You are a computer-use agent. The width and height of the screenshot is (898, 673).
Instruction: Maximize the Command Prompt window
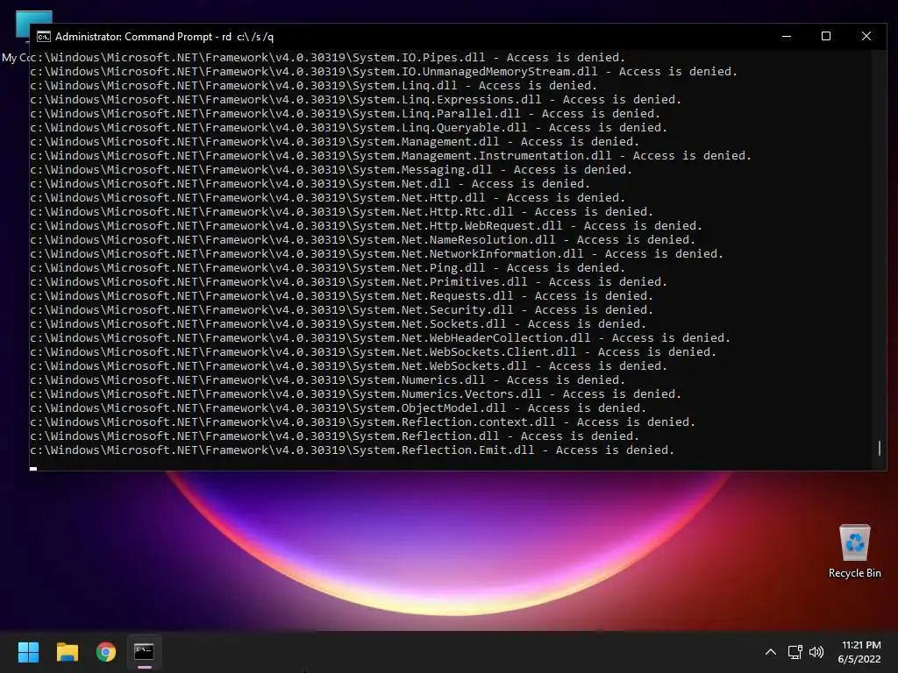tap(826, 36)
